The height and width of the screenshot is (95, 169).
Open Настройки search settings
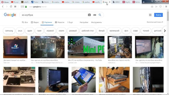(84, 22)
